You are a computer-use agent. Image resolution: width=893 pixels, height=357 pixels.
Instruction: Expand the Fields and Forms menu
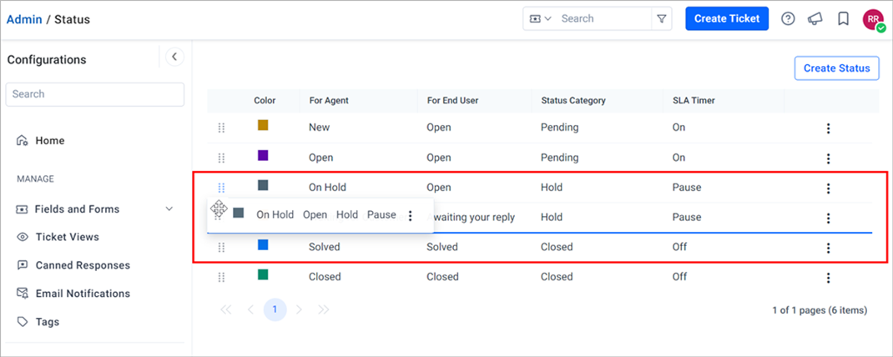coord(169,209)
